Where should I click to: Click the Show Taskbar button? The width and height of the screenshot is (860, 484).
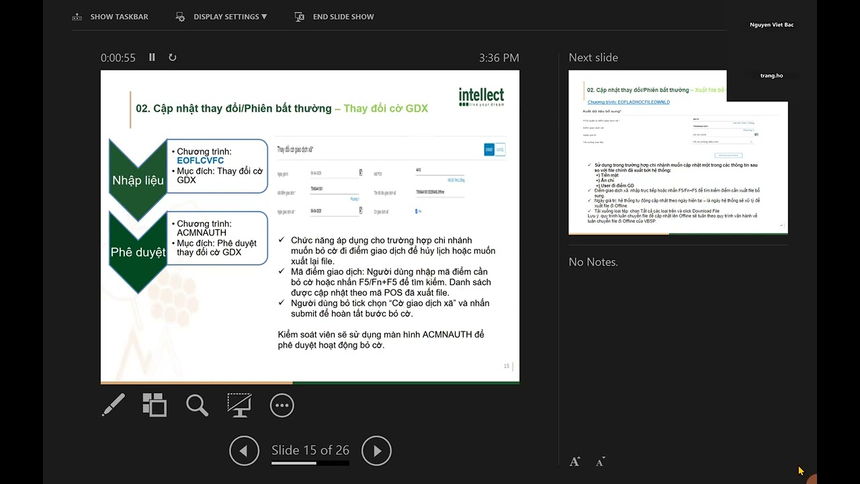(110, 17)
